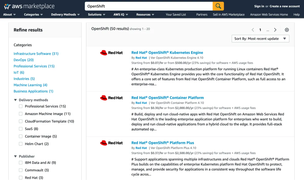Viewport: 304px width, 180px height.
Task: Select the IBM Data and AI publisher checkbox
Action: point(21,162)
